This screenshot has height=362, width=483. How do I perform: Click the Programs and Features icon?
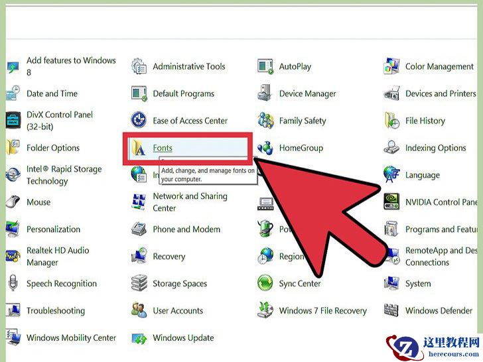[x=391, y=229]
